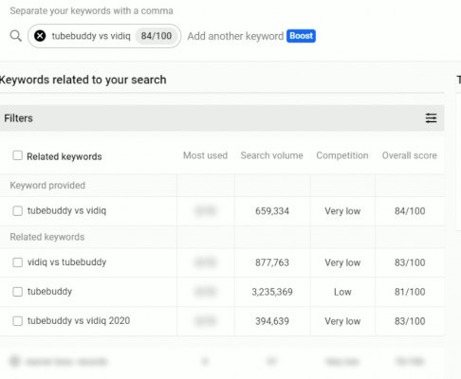Click the 84/100 score in keyword chip
The height and width of the screenshot is (379, 461).
(157, 36)
